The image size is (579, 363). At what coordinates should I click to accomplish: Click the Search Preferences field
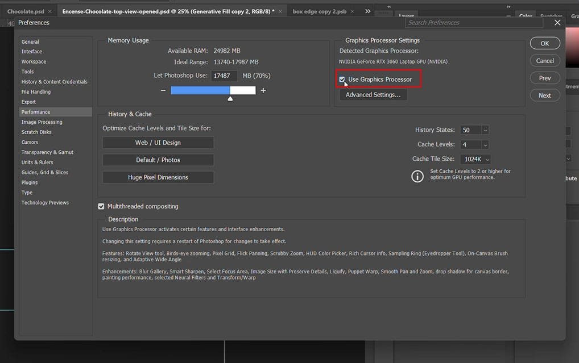[x=474, y=23]
